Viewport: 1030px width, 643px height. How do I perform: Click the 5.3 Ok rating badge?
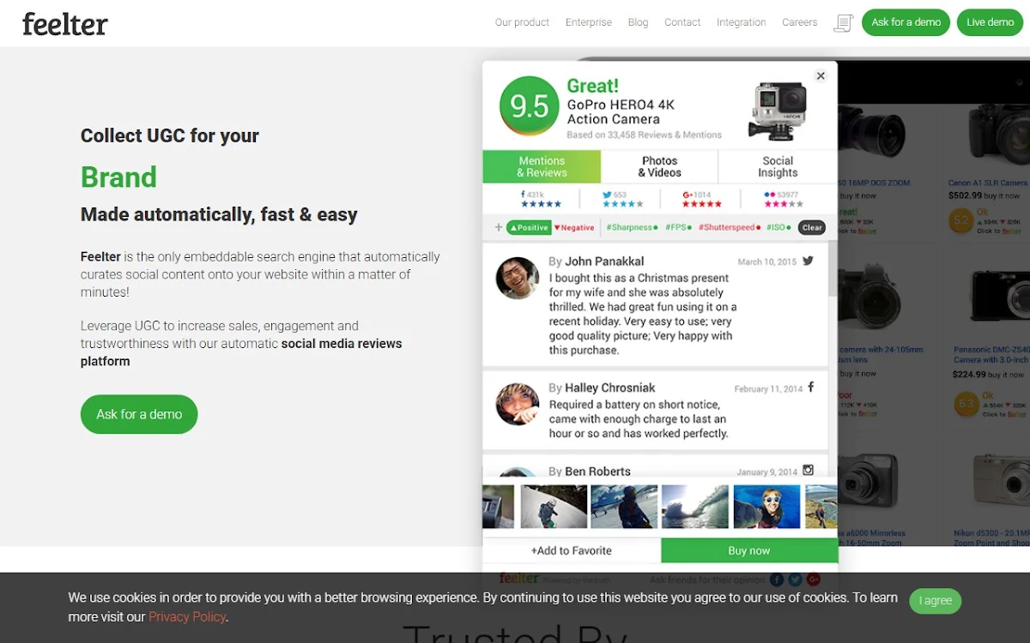[966, 403]
